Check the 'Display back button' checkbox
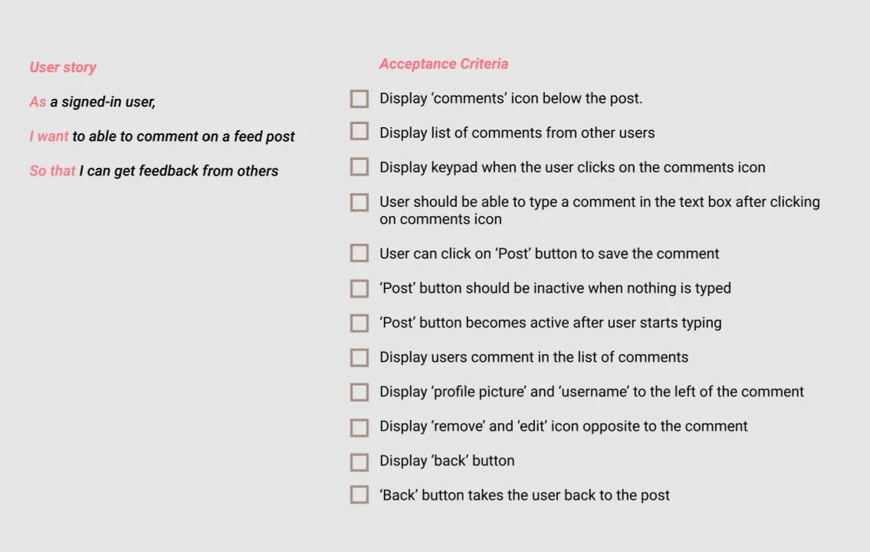This screenshot has width=870, height=552. (x=359, y=462)
